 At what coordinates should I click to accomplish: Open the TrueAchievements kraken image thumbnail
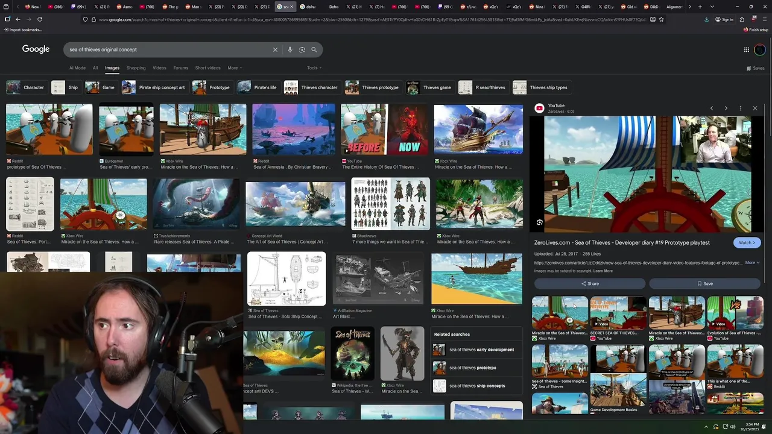pyautogui.click(x=196, y=204)
